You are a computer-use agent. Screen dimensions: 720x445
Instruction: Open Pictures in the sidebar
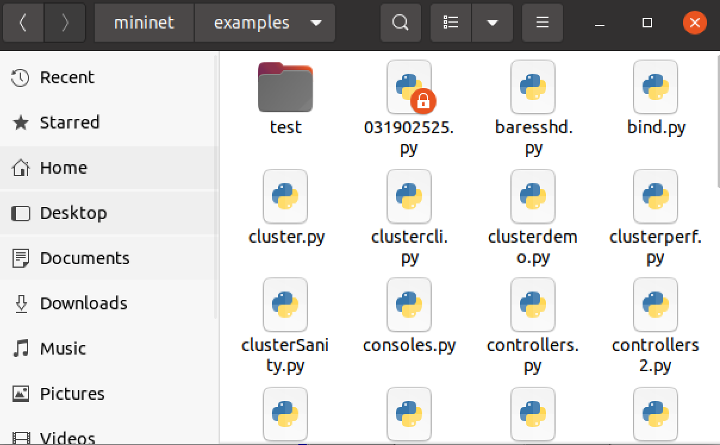(110, 394)
